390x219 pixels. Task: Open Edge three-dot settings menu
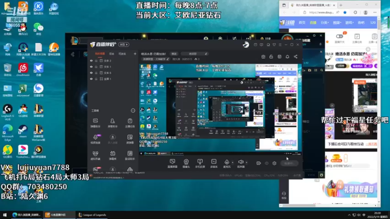[375, 13]
